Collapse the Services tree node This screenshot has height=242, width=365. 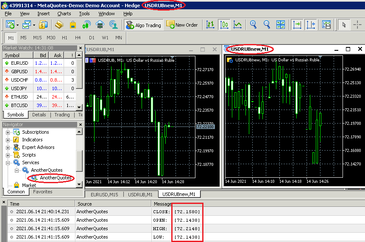(8, 163)
